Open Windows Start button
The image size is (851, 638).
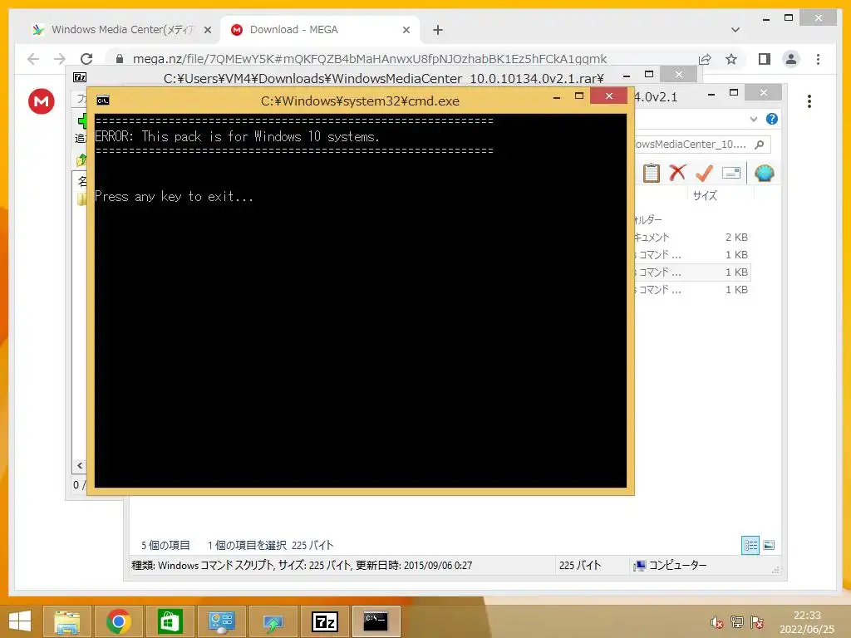[x=20, y=621]
